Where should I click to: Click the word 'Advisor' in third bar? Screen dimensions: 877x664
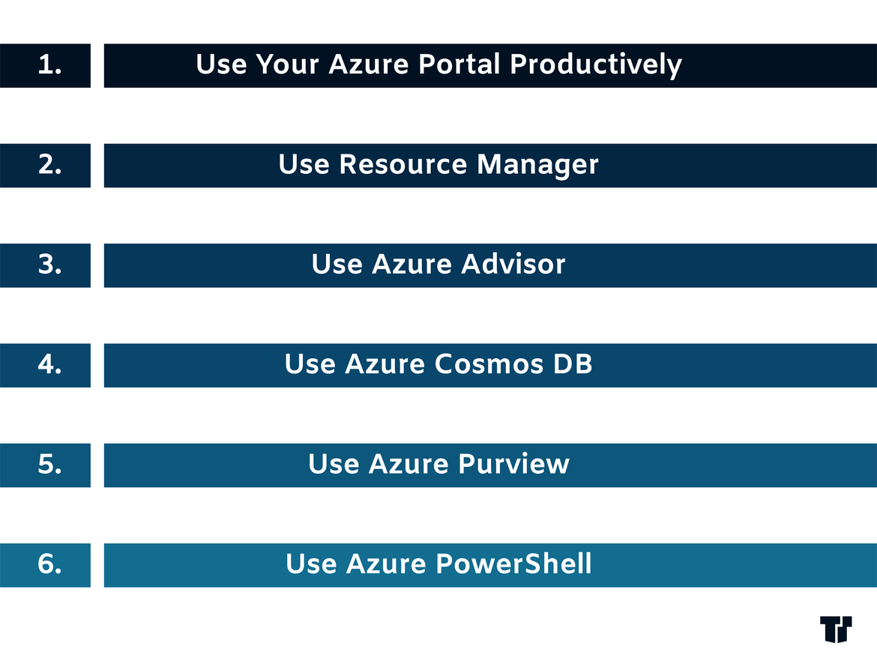(513, 264)
